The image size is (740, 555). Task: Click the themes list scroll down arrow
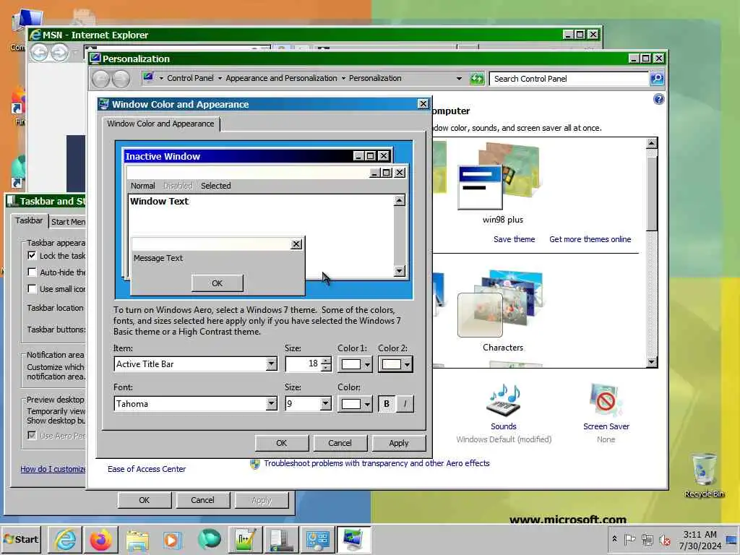click(x=652, y=361)
